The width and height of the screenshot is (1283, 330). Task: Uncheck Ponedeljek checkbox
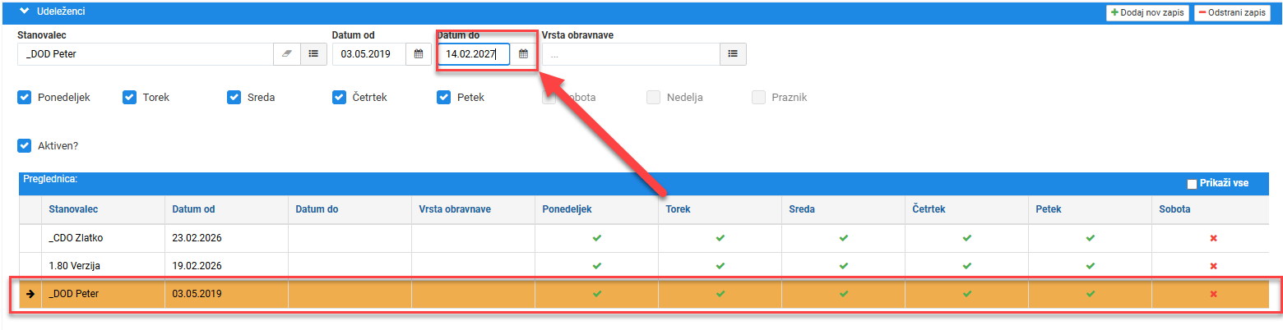click(x=25, y=97)
